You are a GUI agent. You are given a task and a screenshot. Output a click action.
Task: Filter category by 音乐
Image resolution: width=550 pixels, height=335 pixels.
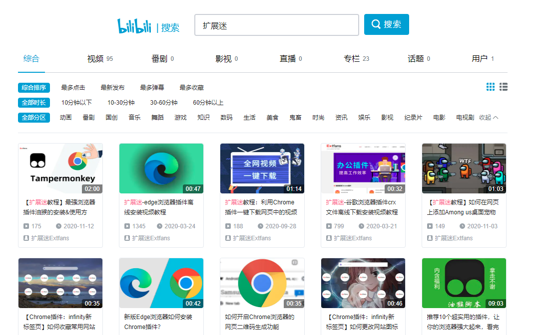134,118
